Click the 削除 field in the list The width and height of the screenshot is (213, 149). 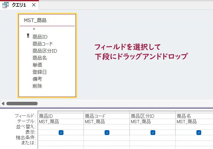coord(37,86)
